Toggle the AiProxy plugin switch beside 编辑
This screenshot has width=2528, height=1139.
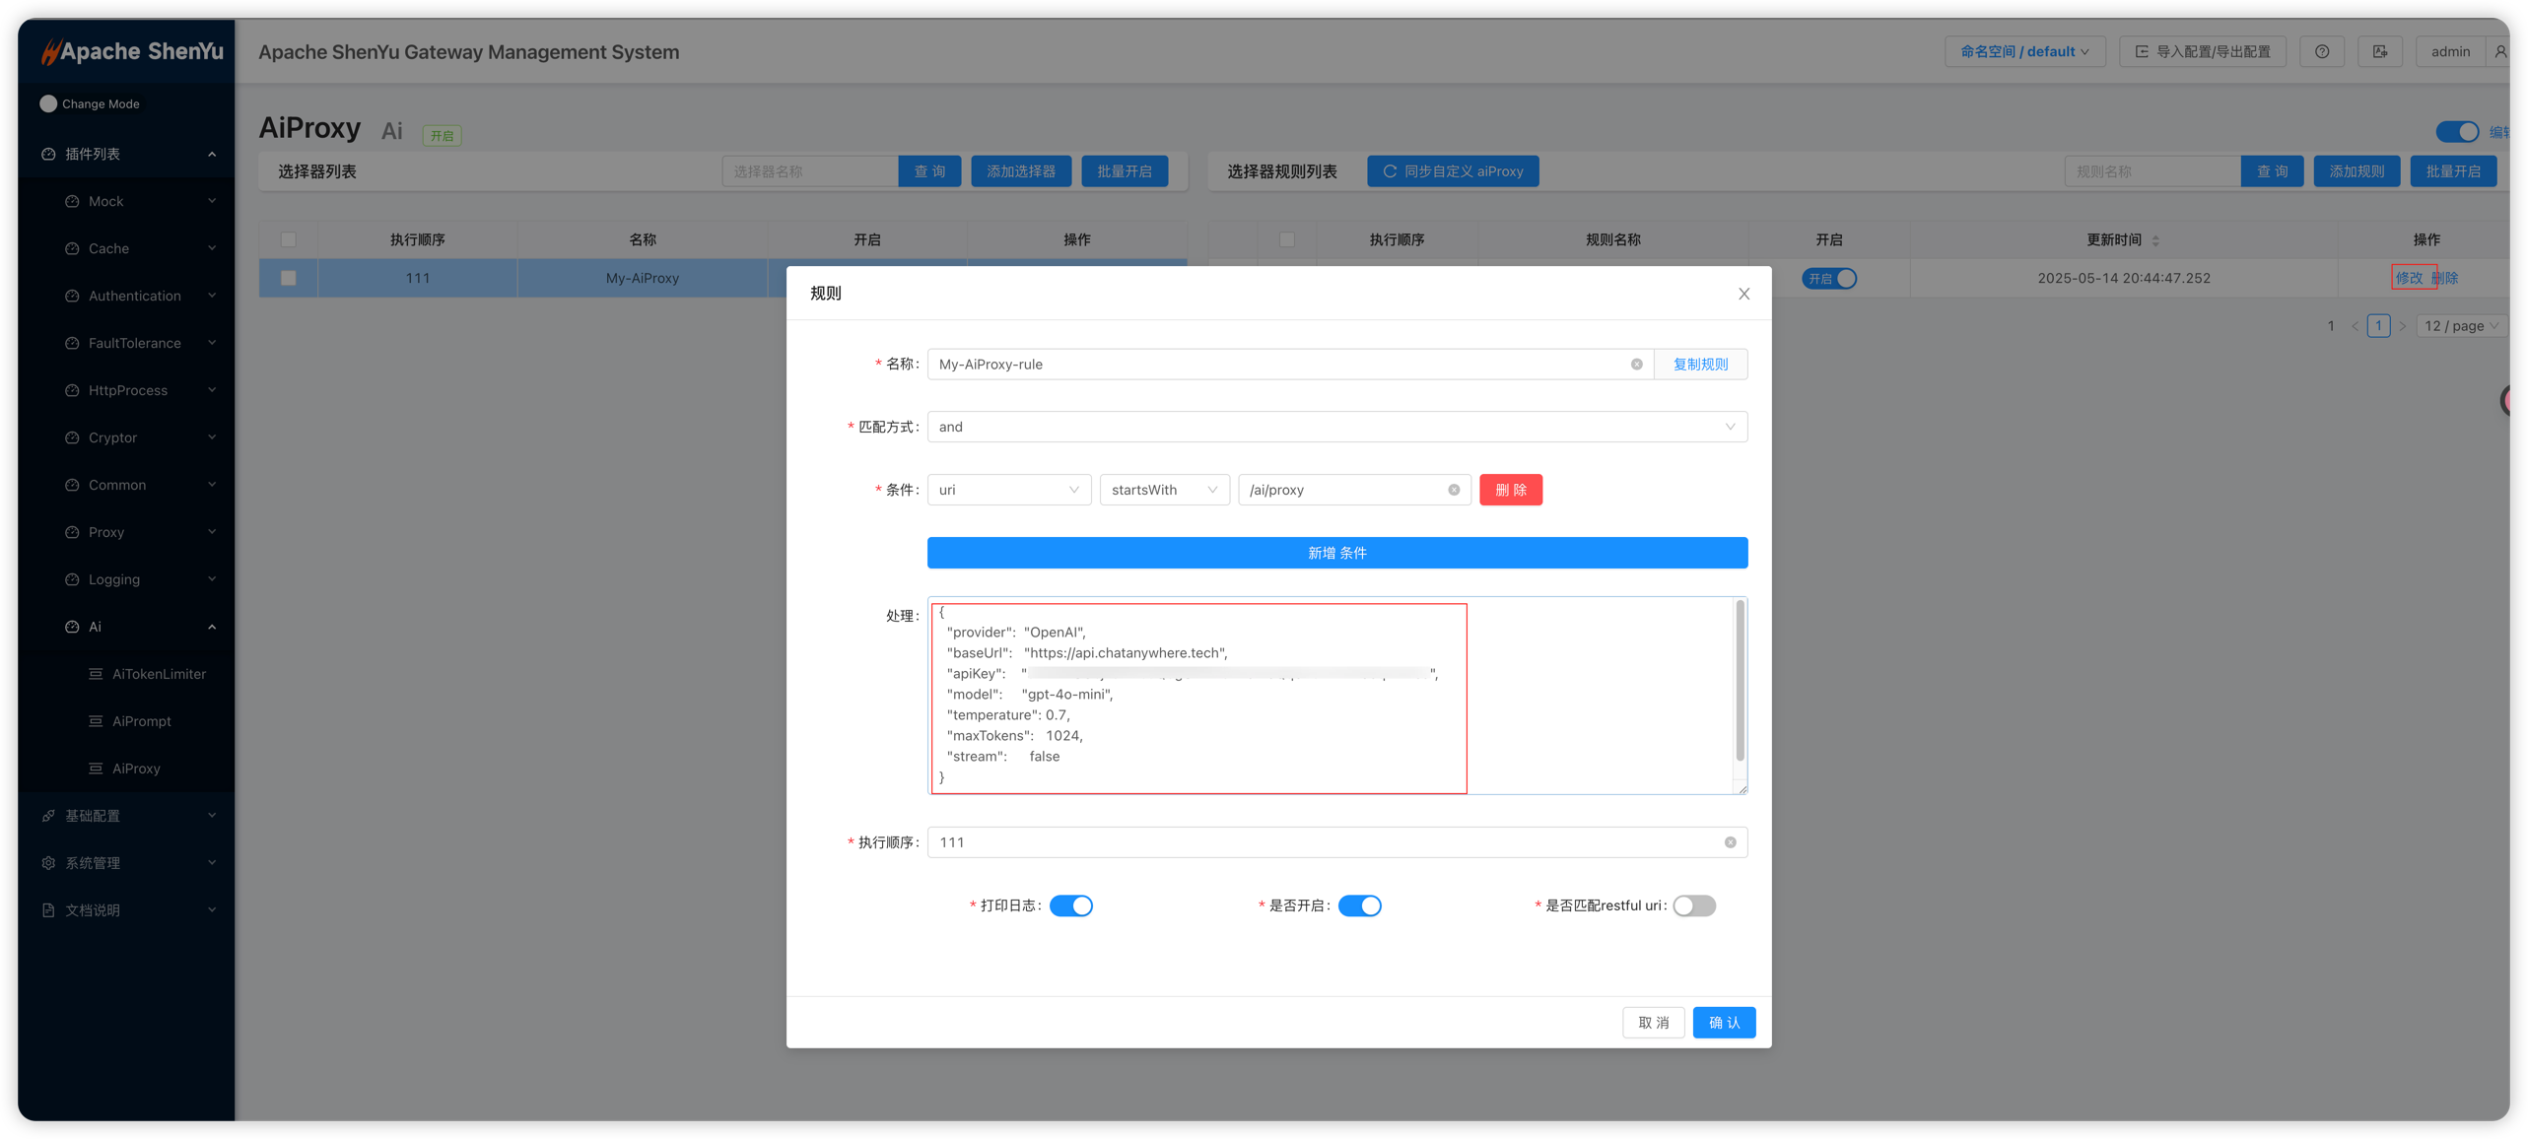(2457, 132)
